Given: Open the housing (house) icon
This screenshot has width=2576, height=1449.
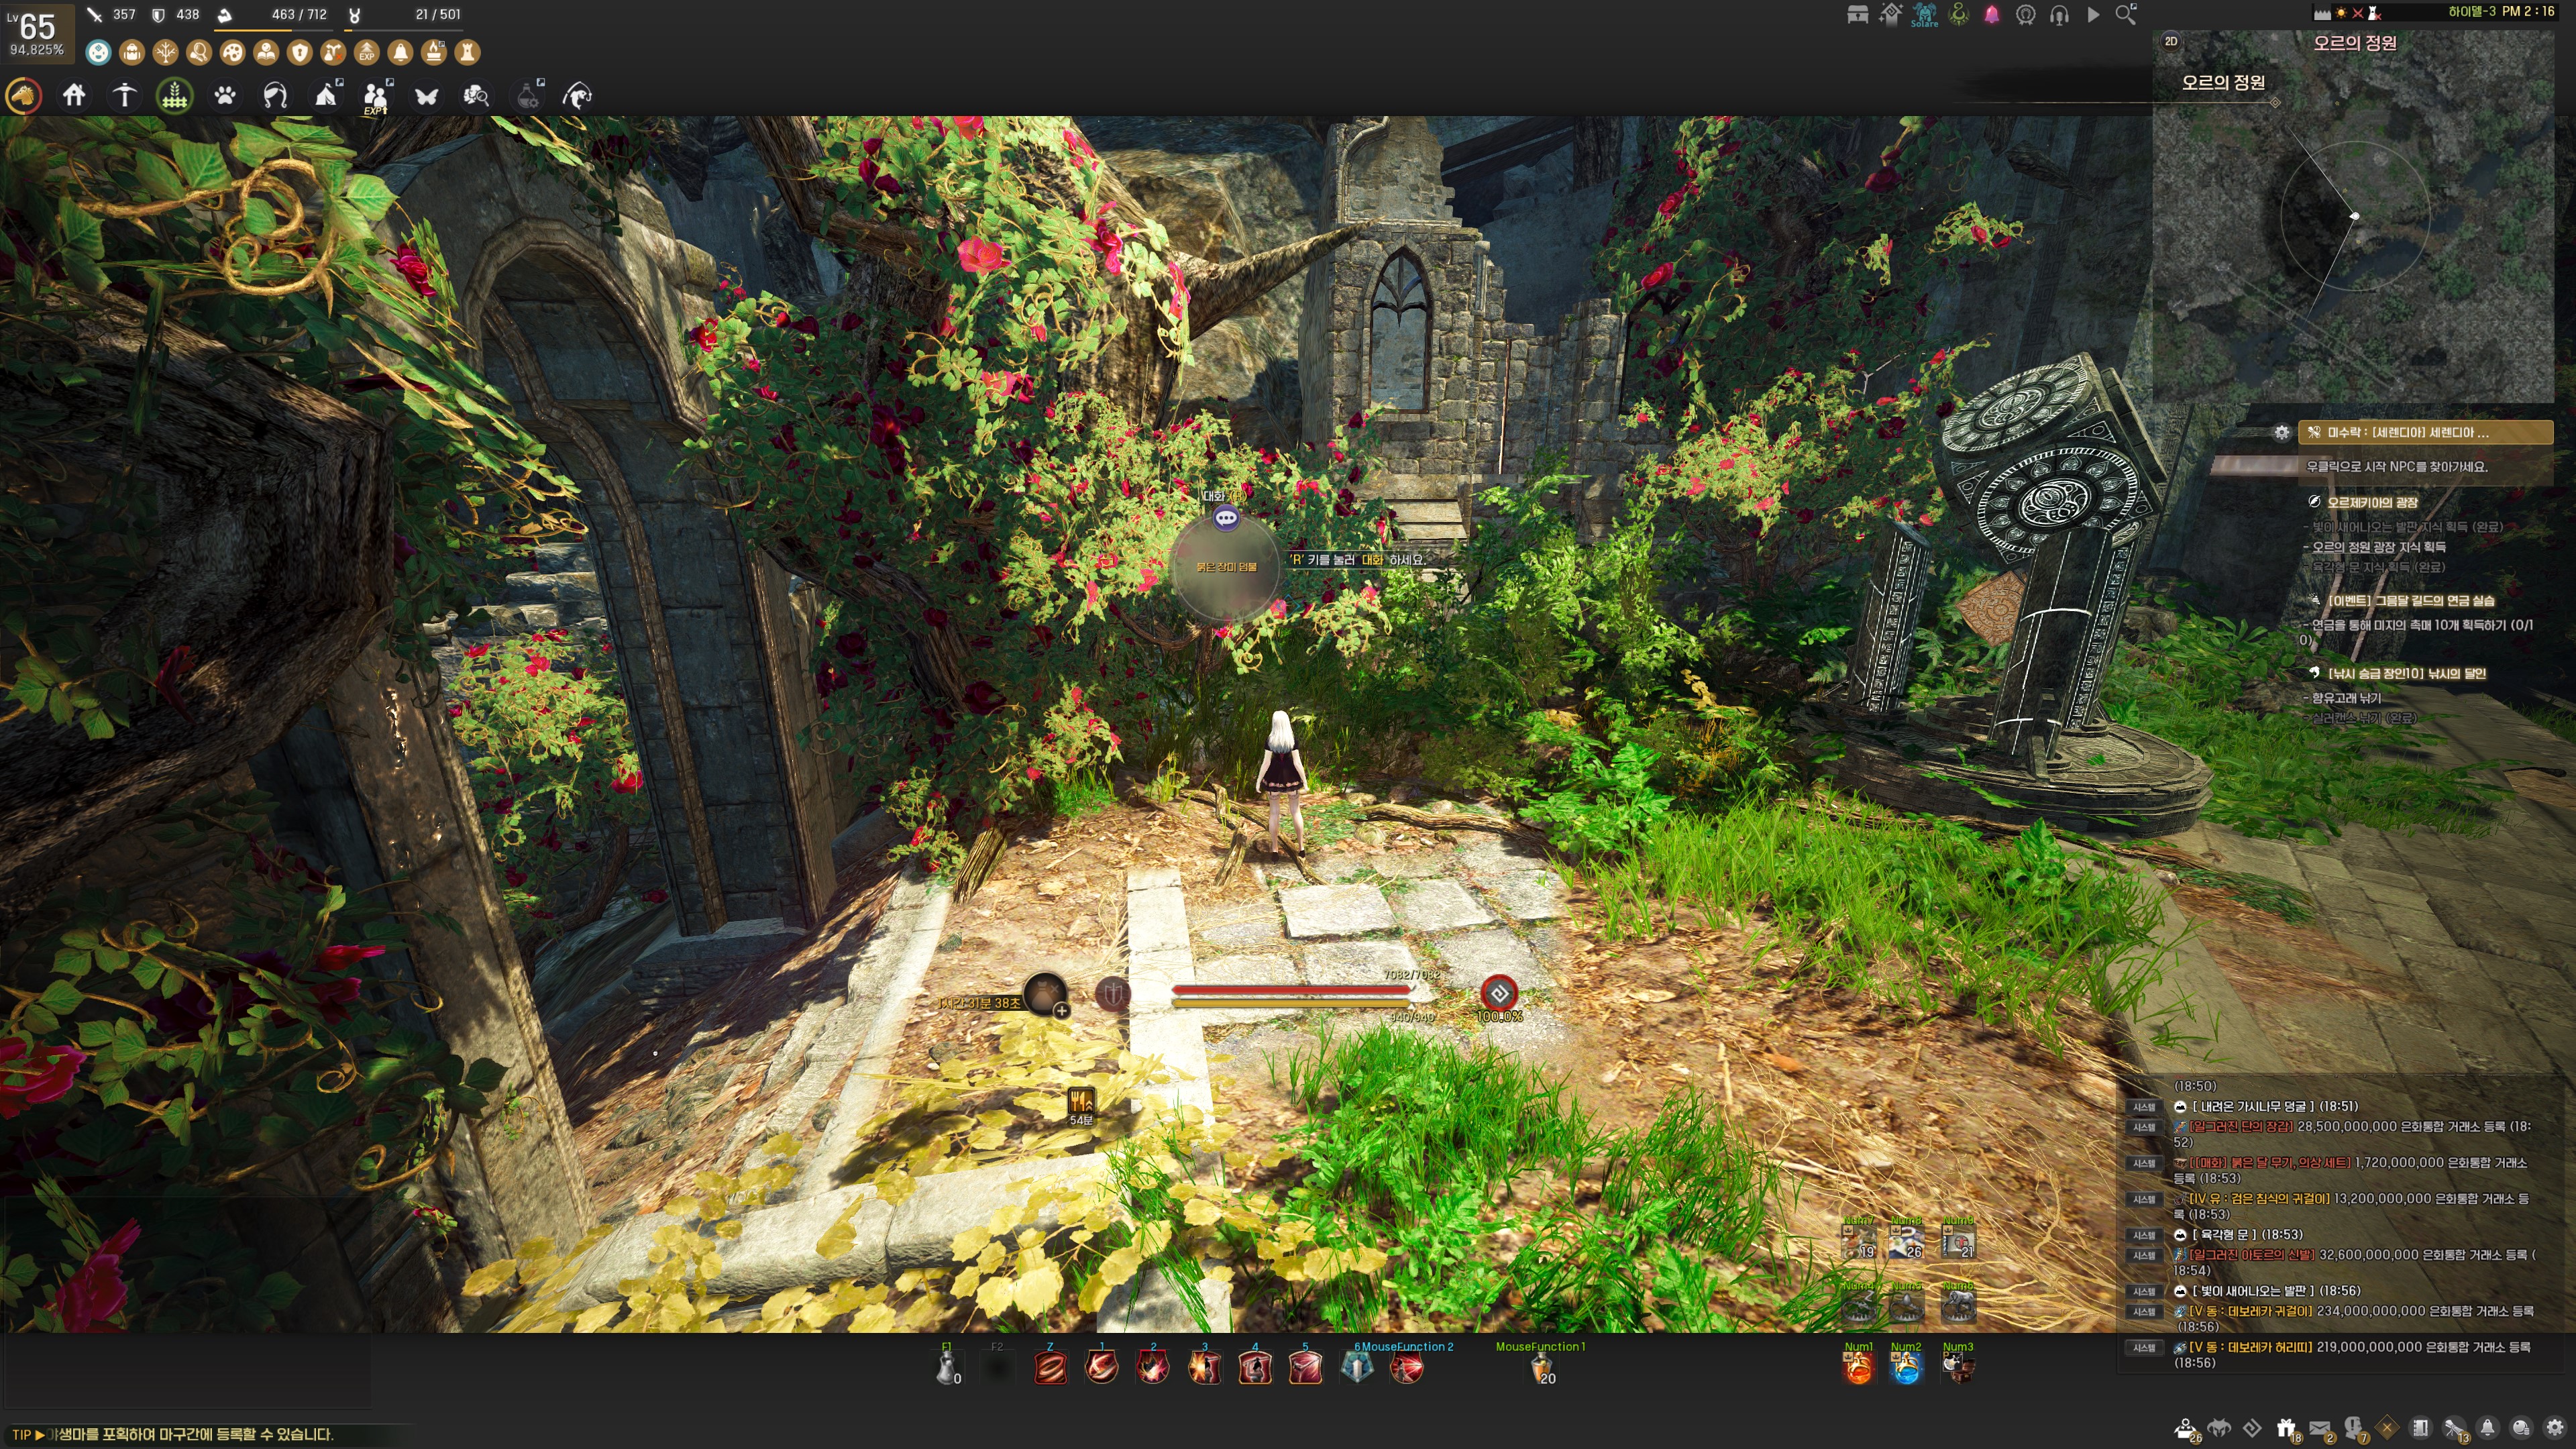Looking at the screenshot, I should pos(74,96).
